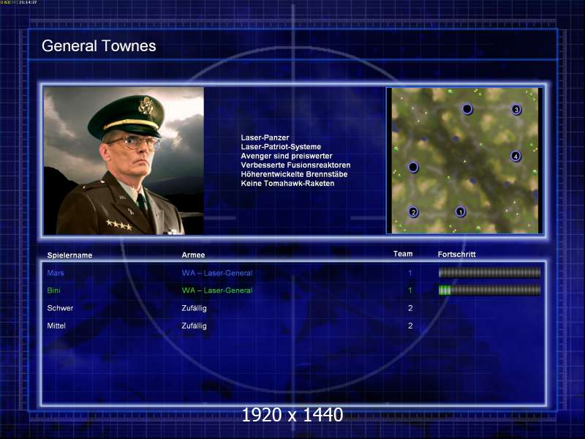Screen dimensions: 585x439
Task: Click 'Avenger sind preiswerter' line
Action: click(x=287, y=156)
